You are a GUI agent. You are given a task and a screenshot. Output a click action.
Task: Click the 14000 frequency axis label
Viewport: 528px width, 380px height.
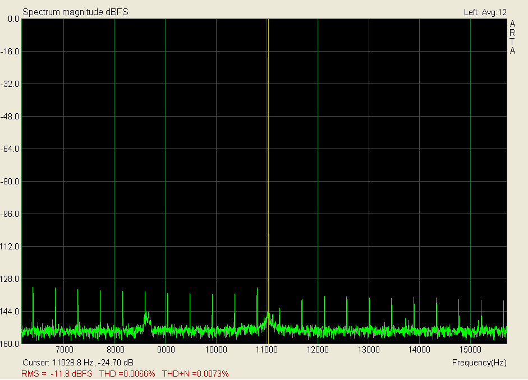click(x=419, y=350)
